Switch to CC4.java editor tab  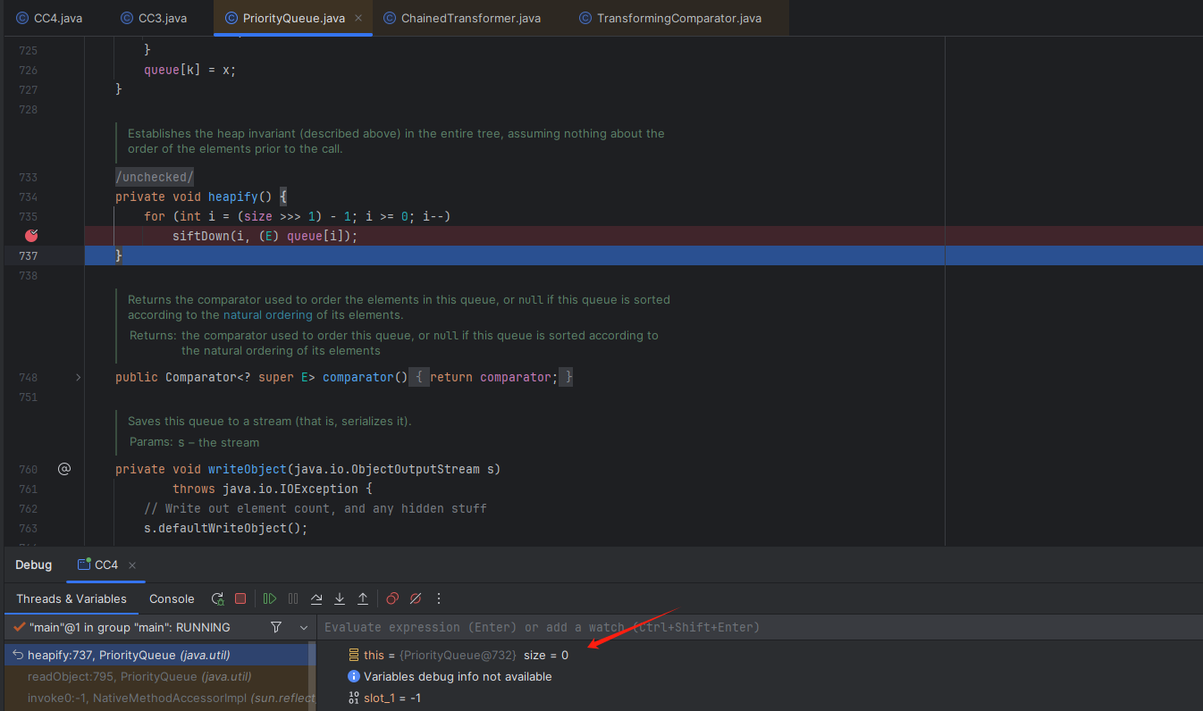click(x=50, y=18)
